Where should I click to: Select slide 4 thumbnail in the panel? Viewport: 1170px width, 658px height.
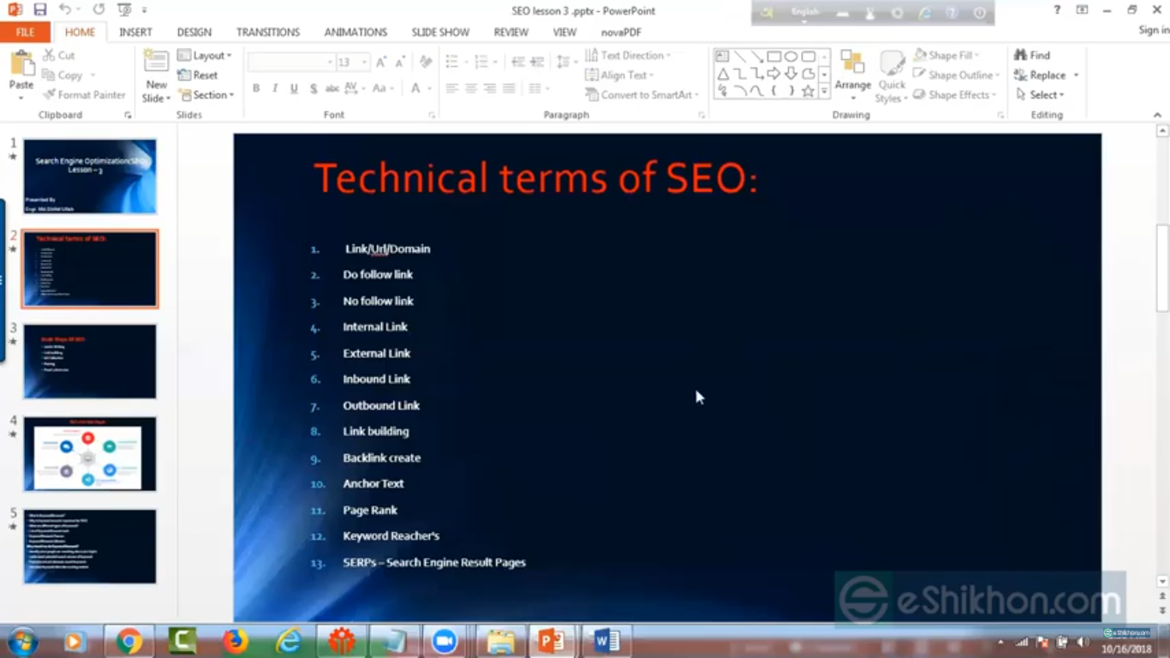coord(90,454)
